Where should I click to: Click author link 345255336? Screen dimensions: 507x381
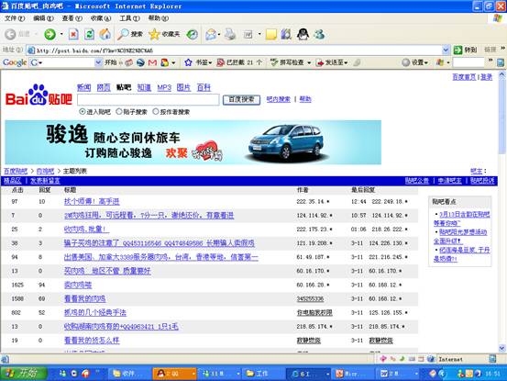tap(310, 298)
